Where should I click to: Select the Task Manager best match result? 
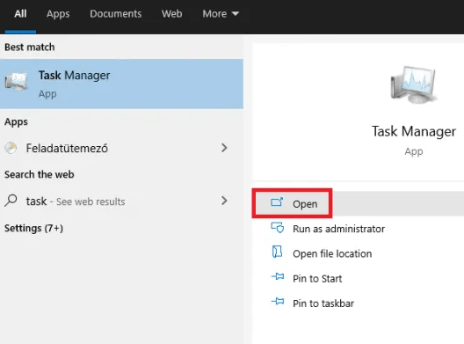pos(121,84)
